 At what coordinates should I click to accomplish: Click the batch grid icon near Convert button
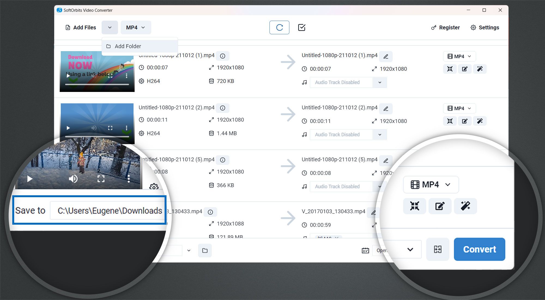pyautogui.click(x=438, y=249)
